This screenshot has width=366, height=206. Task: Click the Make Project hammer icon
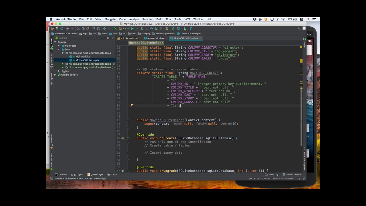(115, 29)
